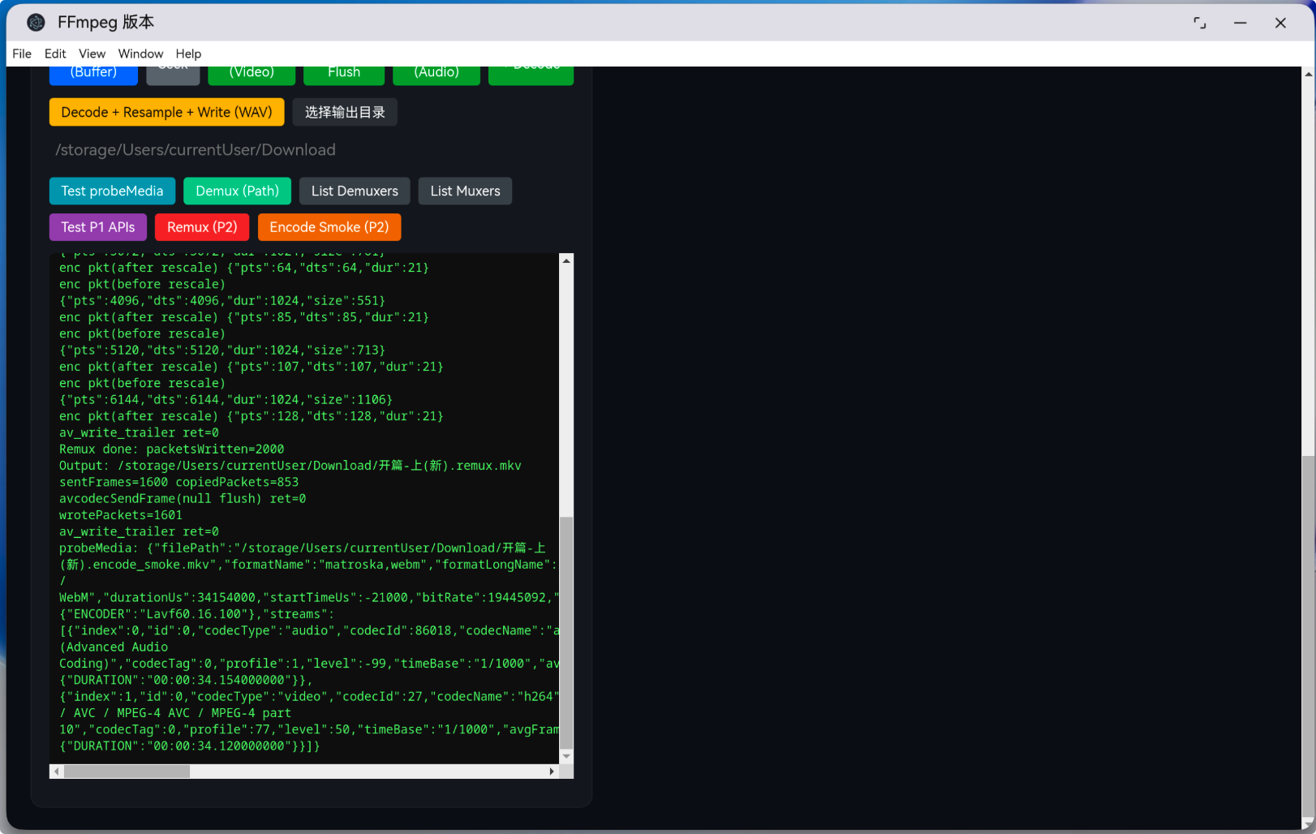Viewport: 1316px width, 834px height.
Task: Click the line with pts 5120 size 713
Action: pos(222,350)
